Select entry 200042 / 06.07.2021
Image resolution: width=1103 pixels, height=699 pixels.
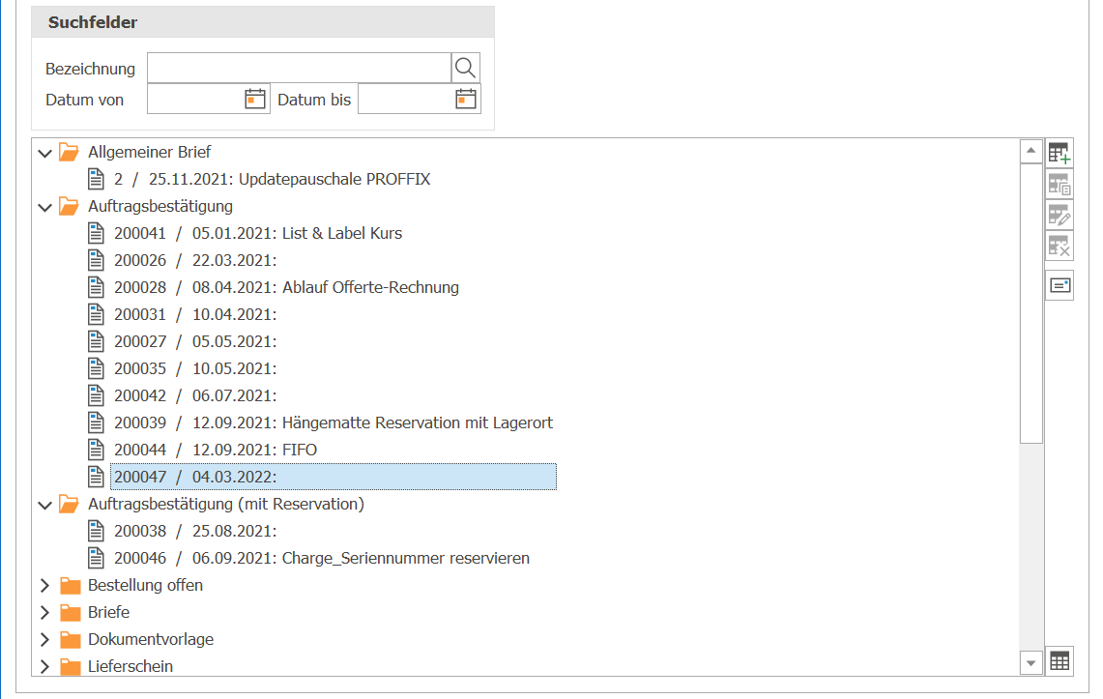(195, 396)
